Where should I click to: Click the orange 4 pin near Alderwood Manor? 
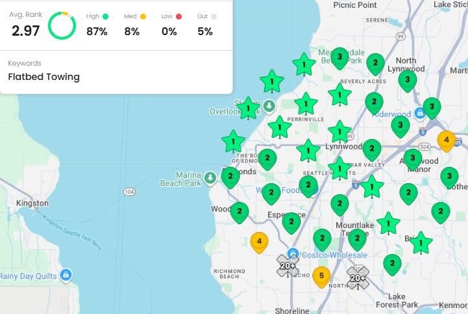click(446, 139)
